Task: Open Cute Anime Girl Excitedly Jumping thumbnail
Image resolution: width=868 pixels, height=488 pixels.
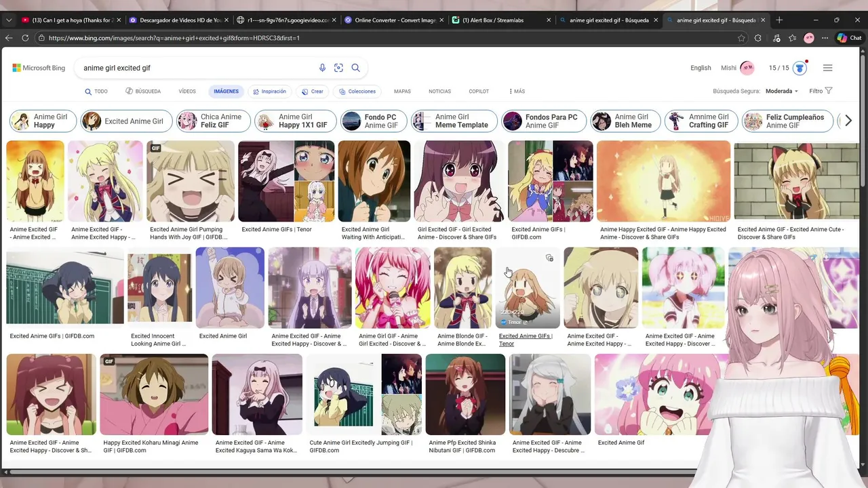Action: tap(363, 394)
